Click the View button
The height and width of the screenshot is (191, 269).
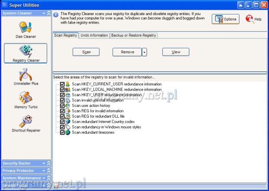[176, 52]
